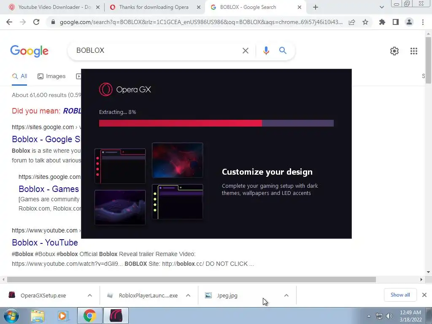Click the Google logo
This screenshot has height=324, width=432.
(x=29, y=51)
